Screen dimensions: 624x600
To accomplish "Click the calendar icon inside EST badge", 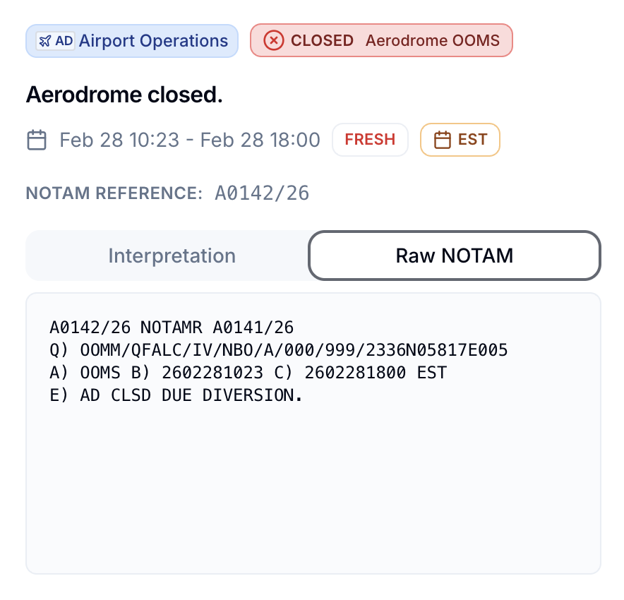I will click(442, 140).
